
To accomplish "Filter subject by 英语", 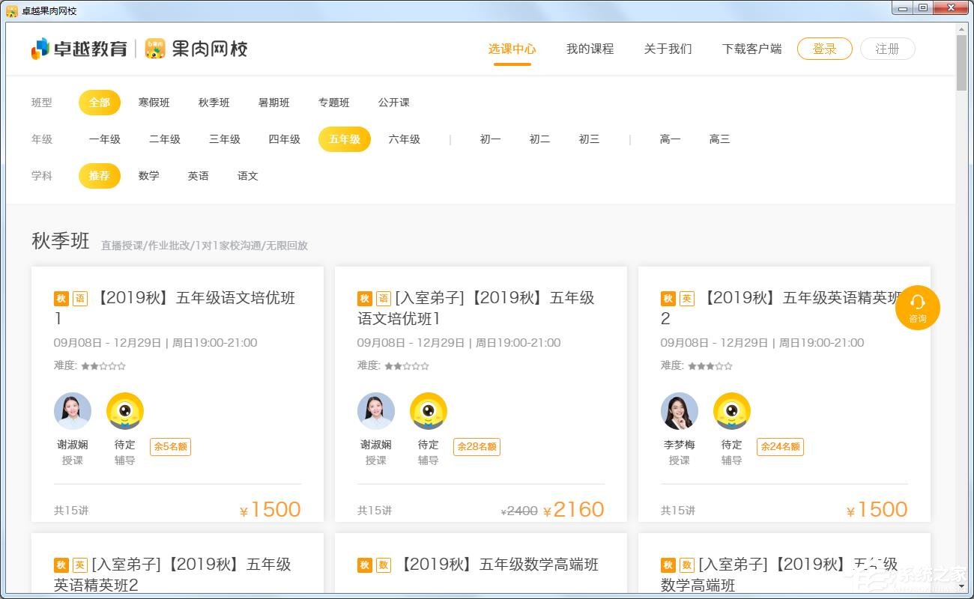I will pos(199,176).
